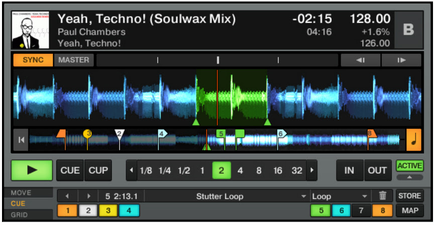Image resolution: width=434 pixels, height=226 pixels.
Task: Click yellow marker 3 in stripe
Action: coord(87,134)
